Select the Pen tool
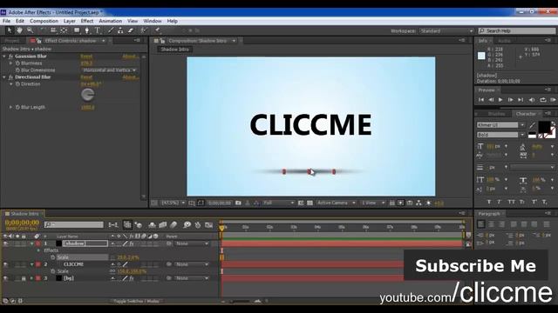 tap(86, 30)
